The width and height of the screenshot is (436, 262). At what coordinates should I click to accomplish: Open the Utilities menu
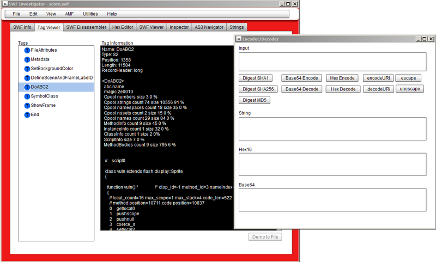(90, 14)
